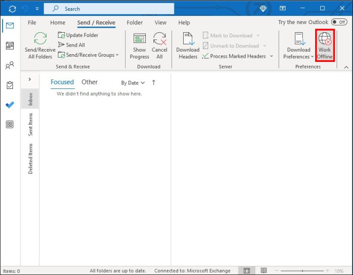Viewport: 353px width, 275px height.
Task: Open the File menu tab
Action: click(x=32, y=22)
